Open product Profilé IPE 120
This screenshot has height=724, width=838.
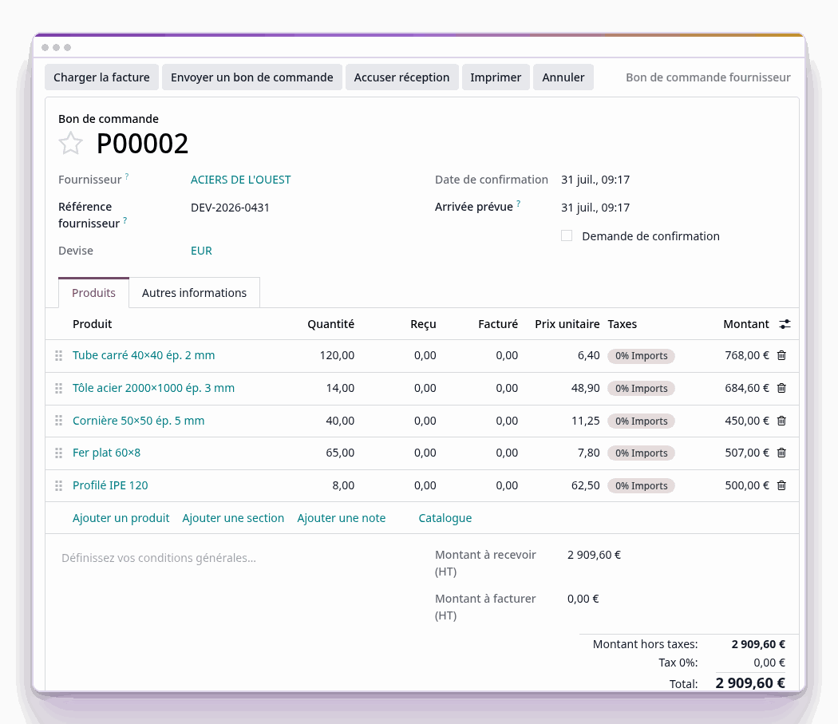click(110, 485)
